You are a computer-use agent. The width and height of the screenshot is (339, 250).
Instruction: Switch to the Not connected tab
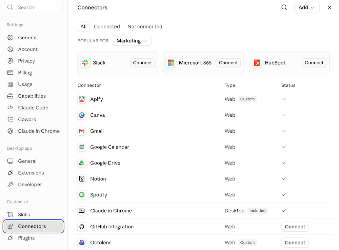click(145, 26)
